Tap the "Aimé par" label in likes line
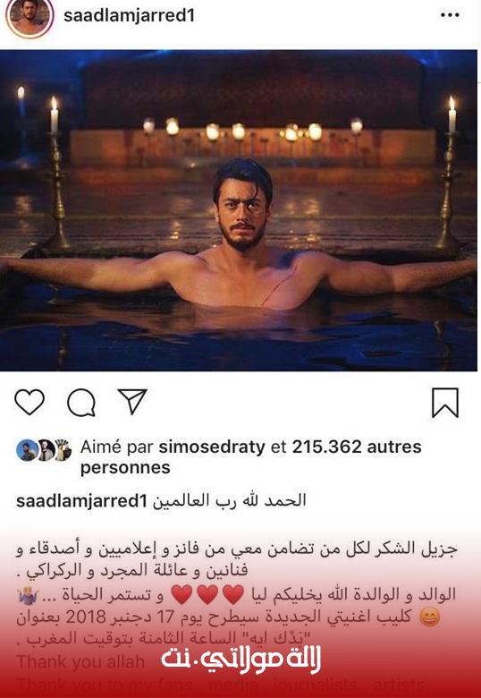Viewport: 481px width, 698px height. click(117, 447)
